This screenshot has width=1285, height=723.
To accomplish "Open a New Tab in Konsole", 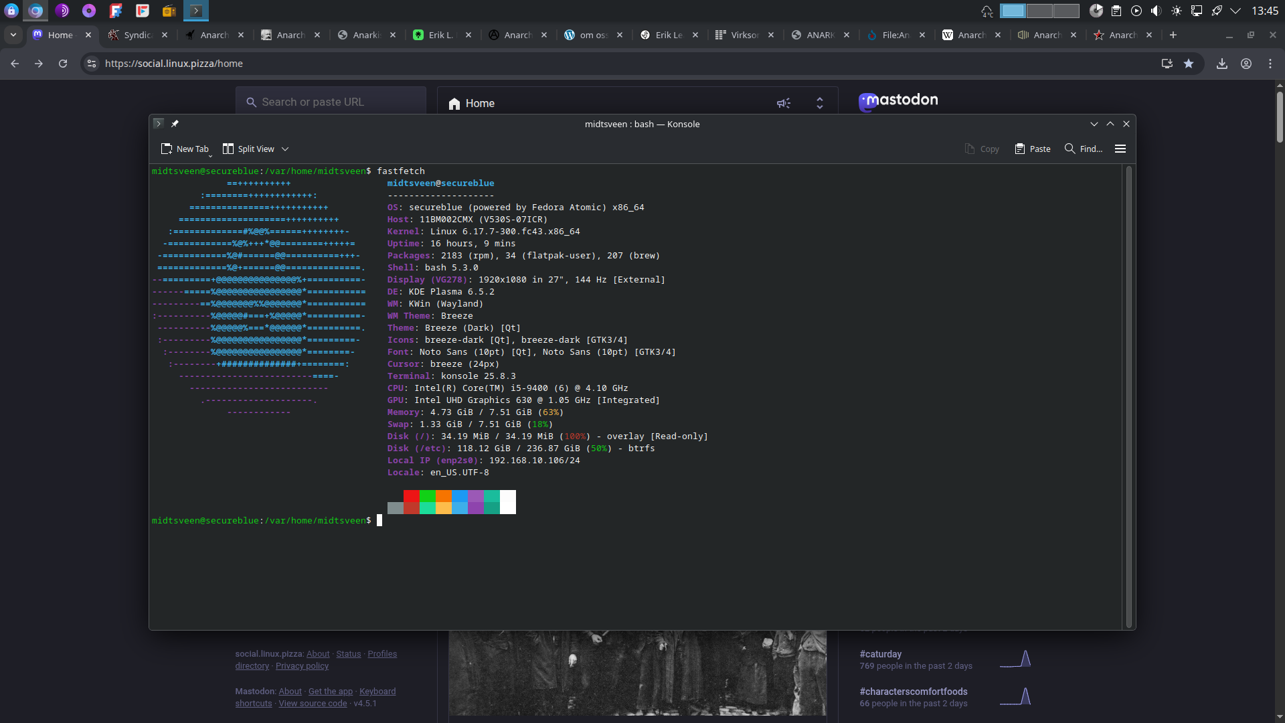I will (x=185, y=149).
